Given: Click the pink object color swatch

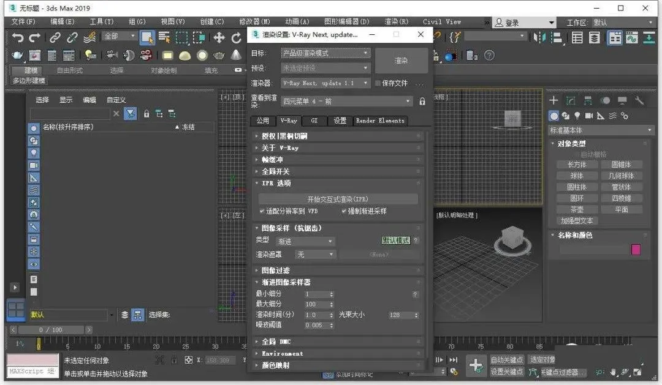Looking at the screenshot, I should click(x=636, y=250).
